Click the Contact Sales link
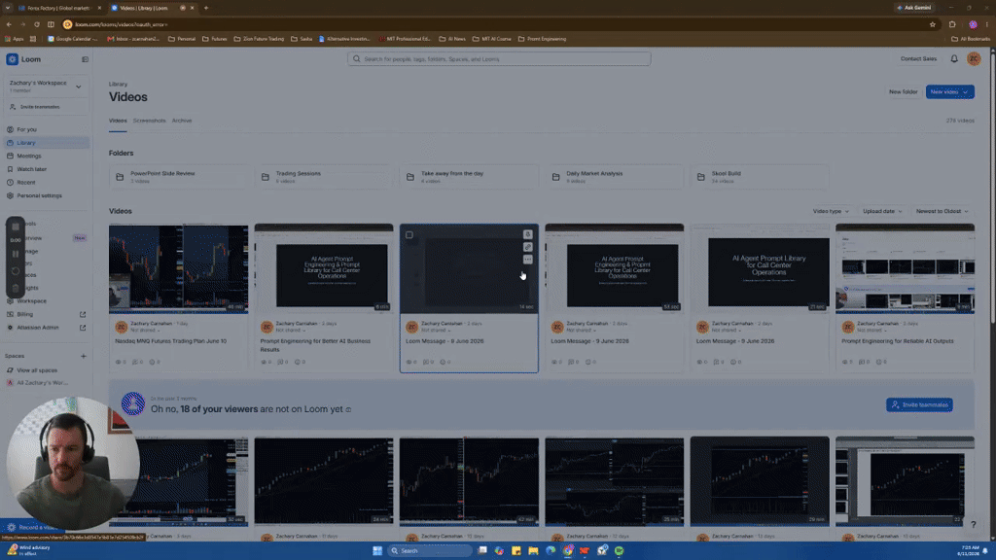This screenshot has height=560, width=996. coord(918,58)
